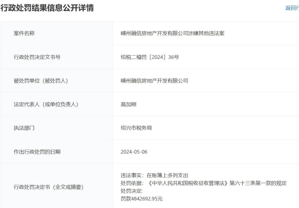
Task: Select the fine amount 罚款4842692.95元
Action: [x=142, y=199]
